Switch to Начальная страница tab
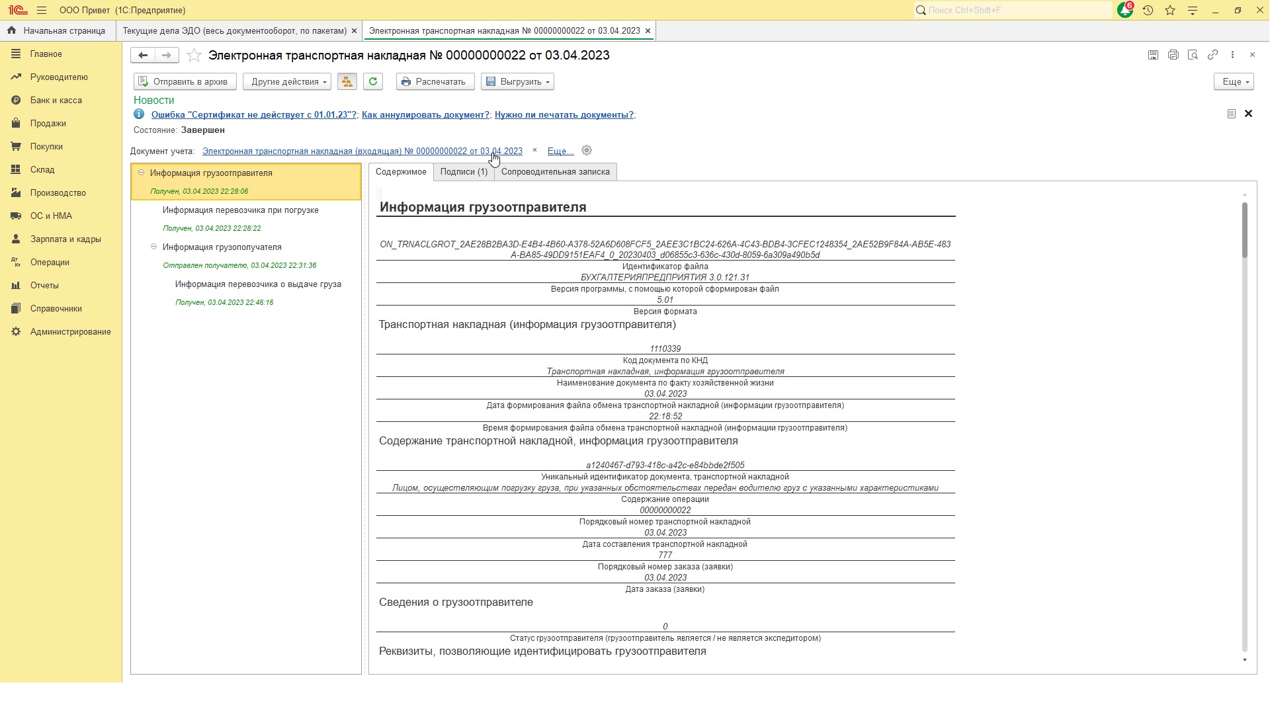1270x703 pixels. click(57, 31)
